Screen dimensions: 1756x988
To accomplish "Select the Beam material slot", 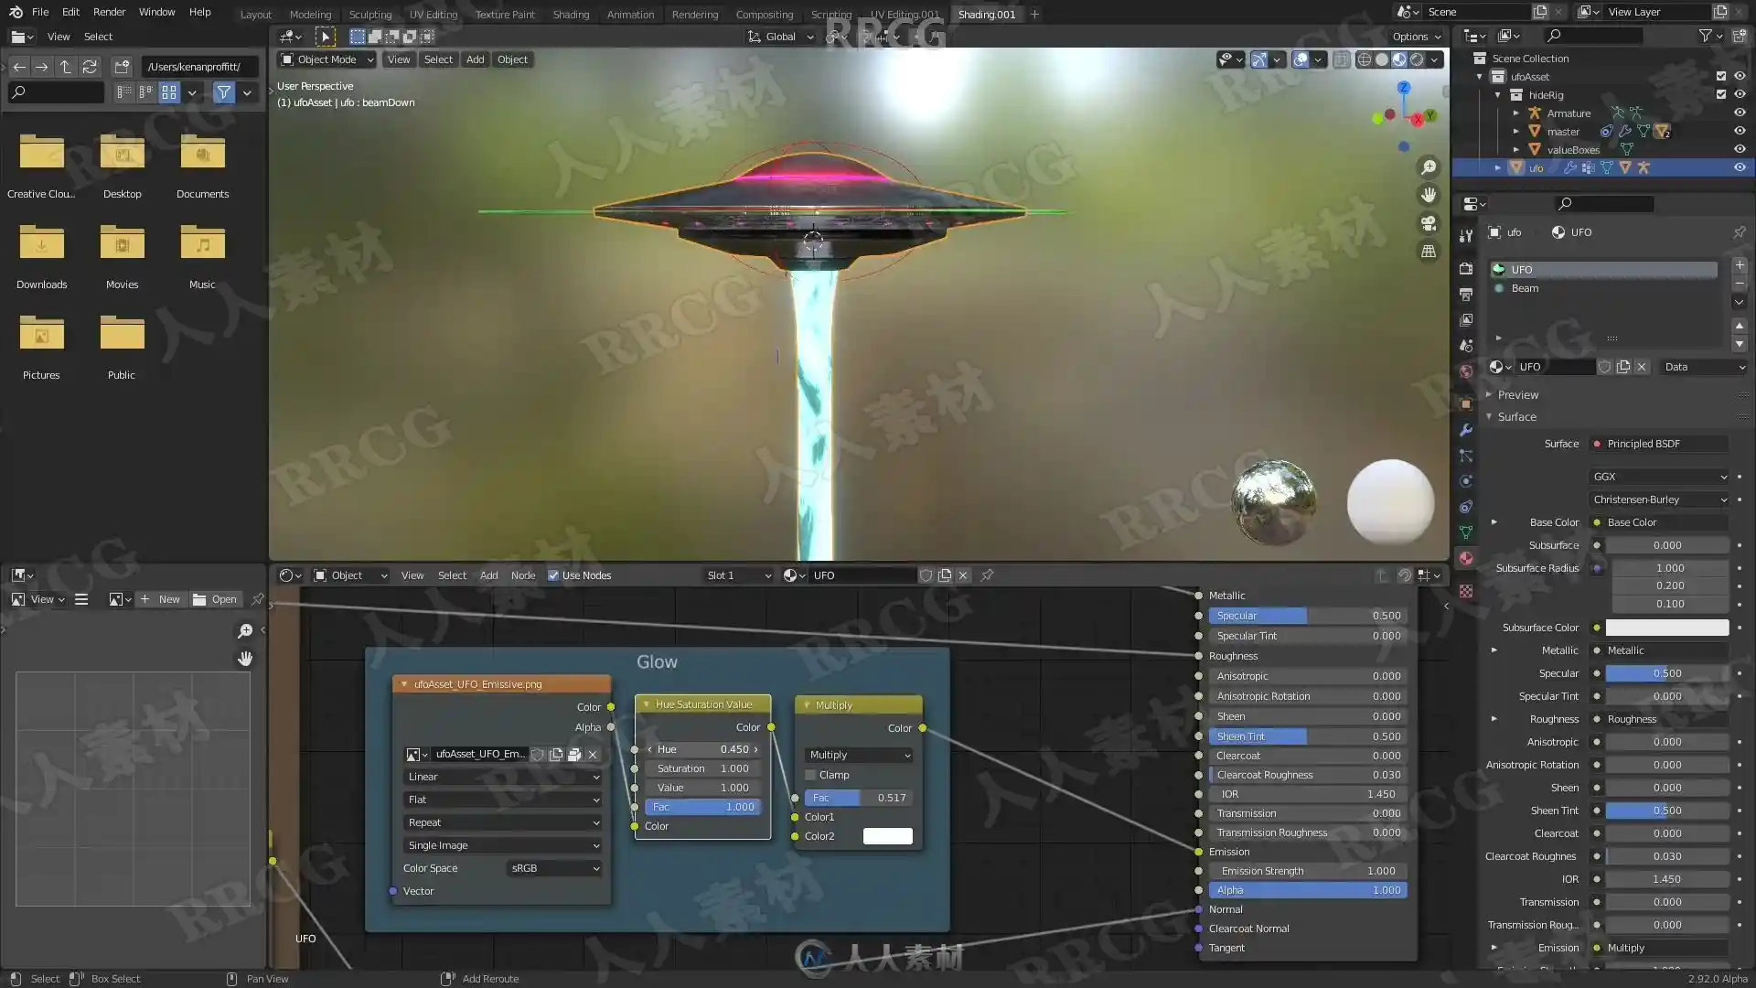I will 1525,288.
